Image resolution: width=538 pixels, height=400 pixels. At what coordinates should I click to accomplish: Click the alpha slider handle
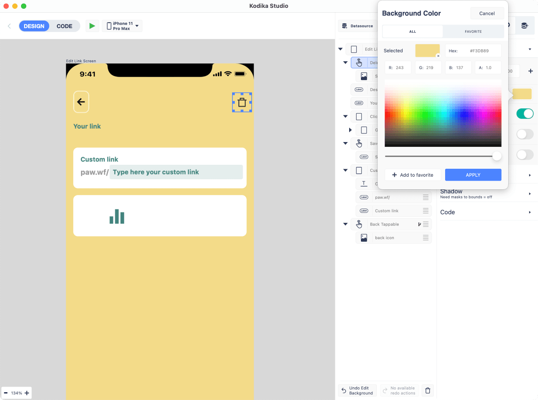coord(497,156)
